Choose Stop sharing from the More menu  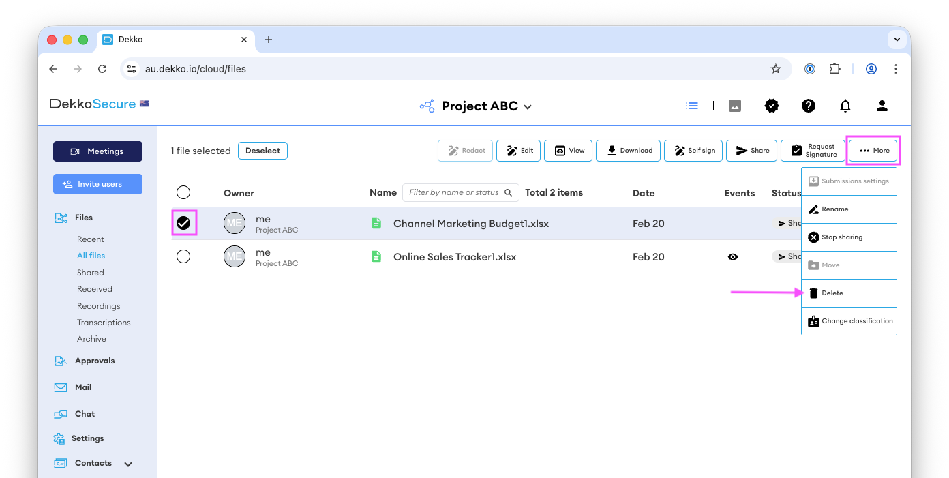click(849, 237)
